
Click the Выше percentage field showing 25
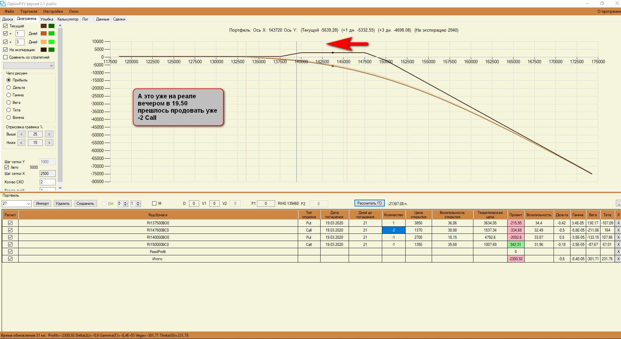point(35,134)
